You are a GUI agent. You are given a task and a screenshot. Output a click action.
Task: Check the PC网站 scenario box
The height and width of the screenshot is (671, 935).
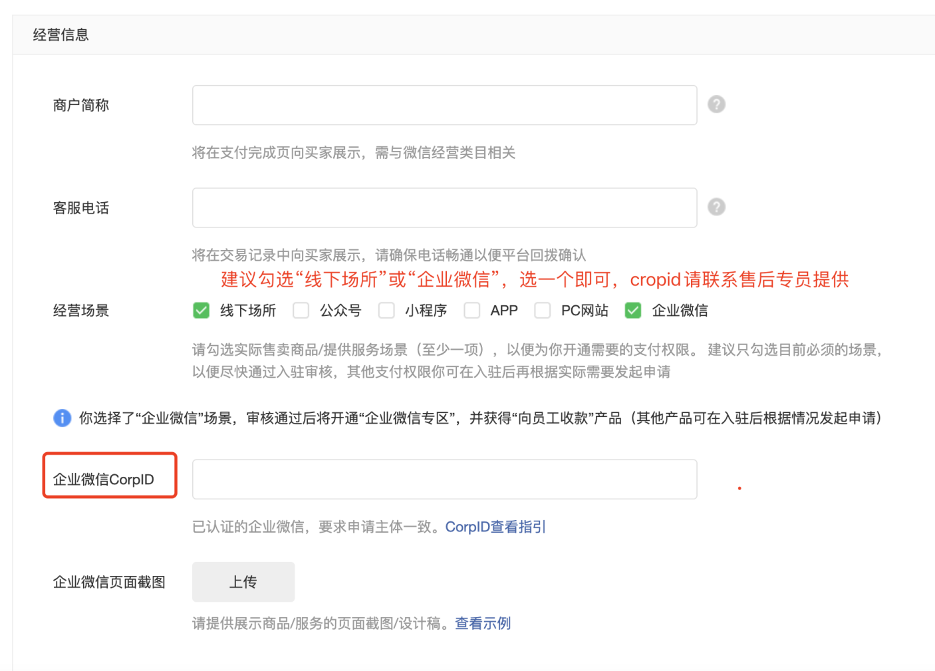543,311
